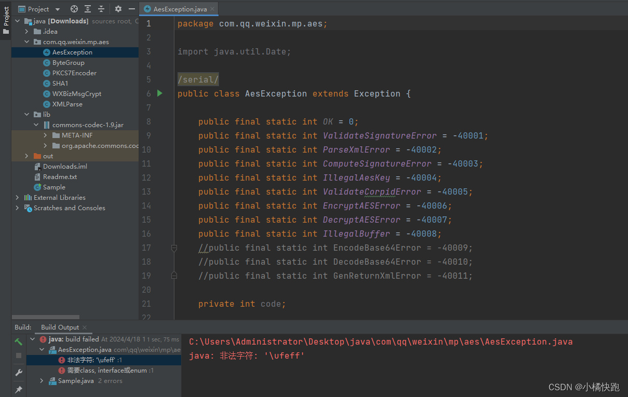Open the Project panel settings gear
The image size is (628, 397).
(118, 9)
